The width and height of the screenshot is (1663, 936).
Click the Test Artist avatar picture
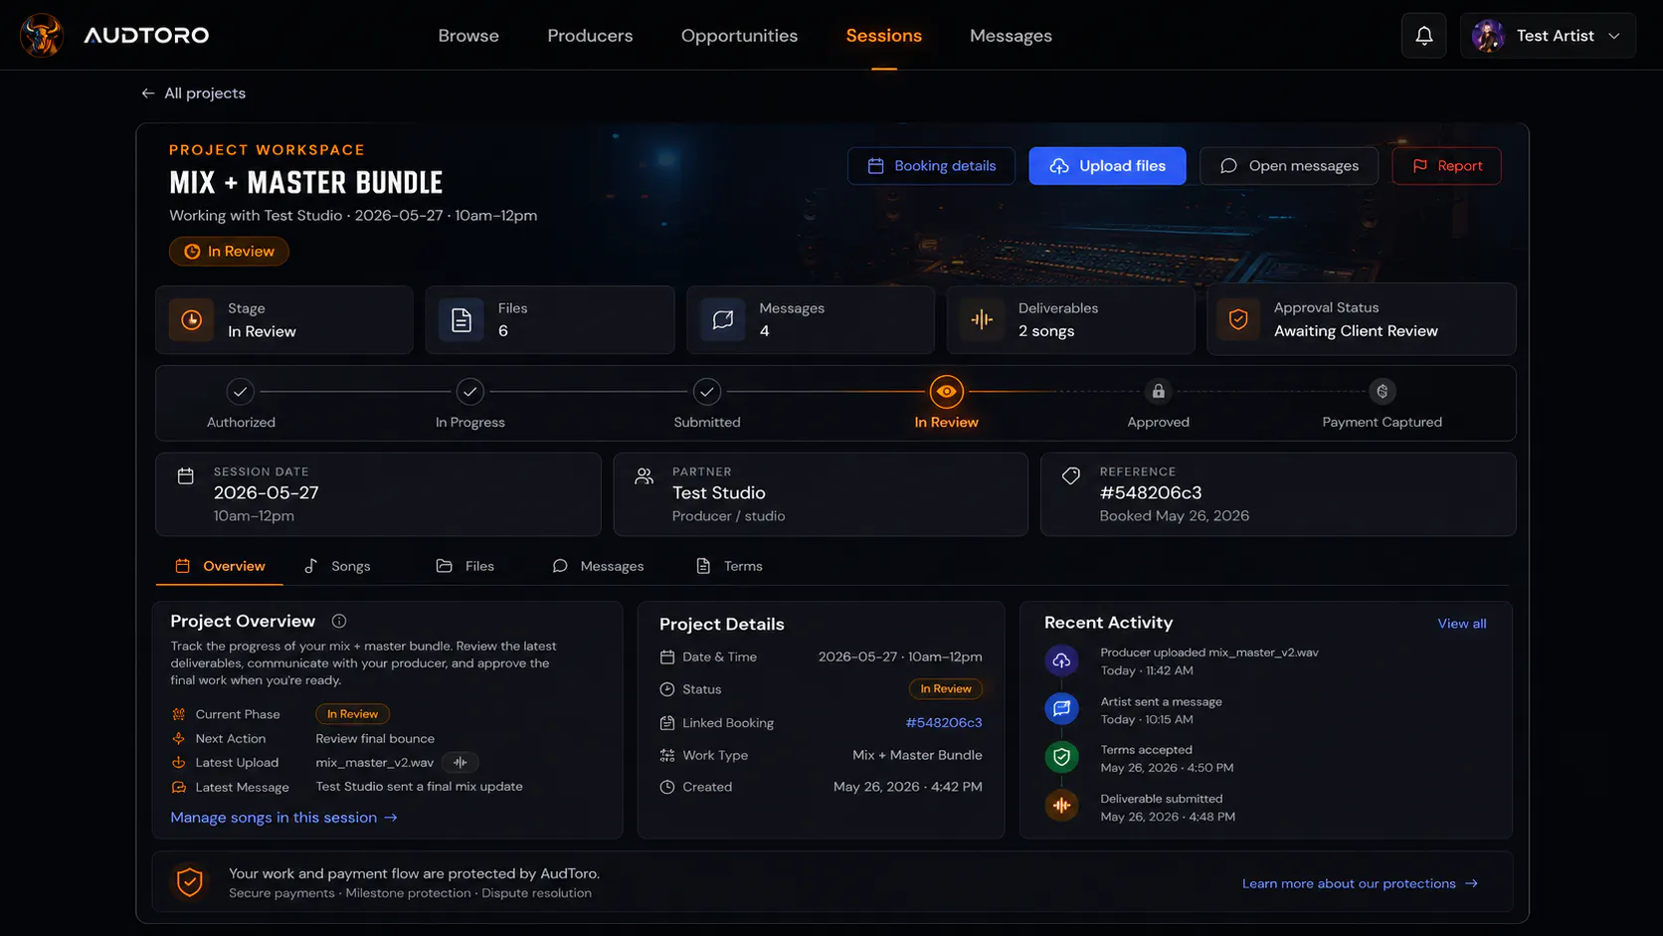[x=1489, y=36]
